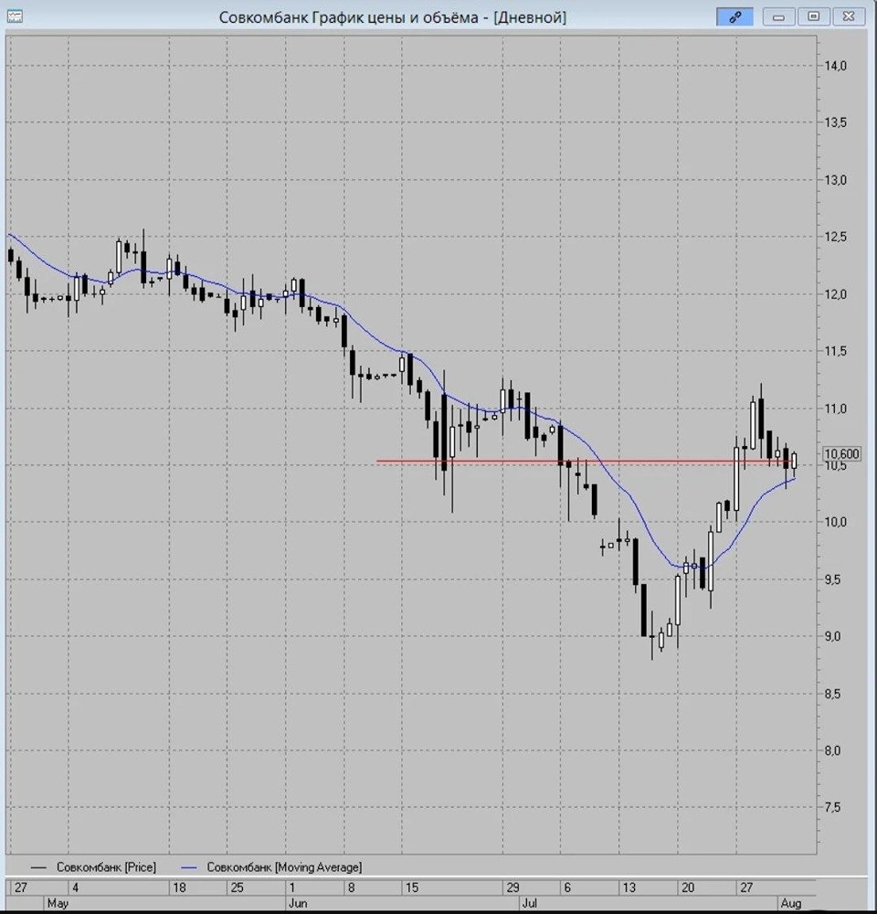Viewport: 877px width, 914px height.
Task: Click the date label 1 in June
Action: (x=292, y=887)
